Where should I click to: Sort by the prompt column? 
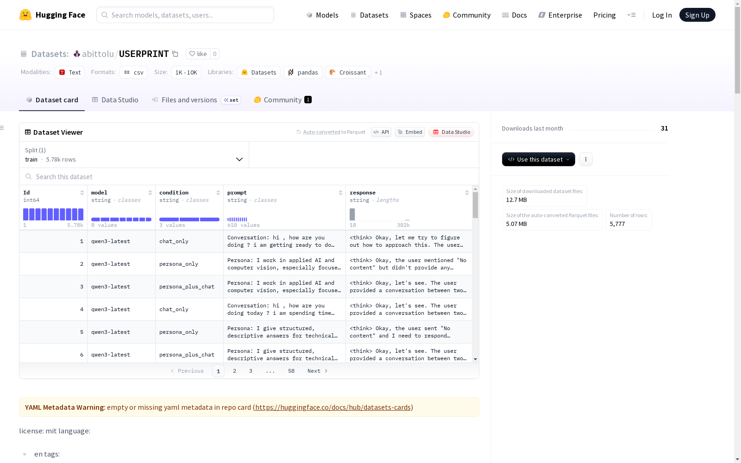pos(340,193)
